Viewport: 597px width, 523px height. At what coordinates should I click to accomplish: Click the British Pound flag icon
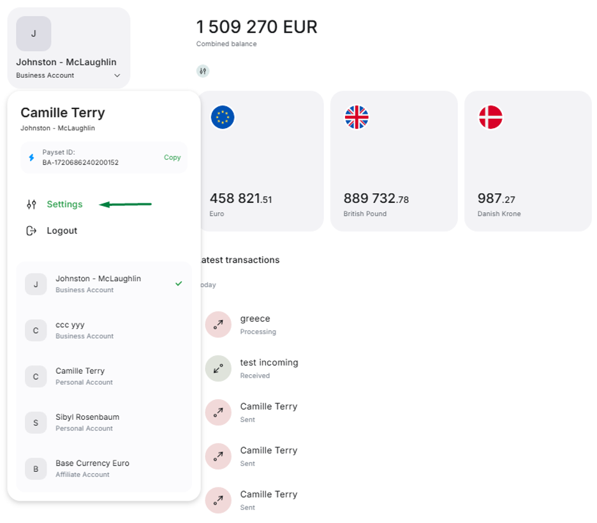point(357,117)
